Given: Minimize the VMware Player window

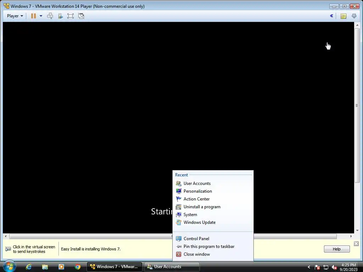Looking at the screenshot, I should coord(334,6).
